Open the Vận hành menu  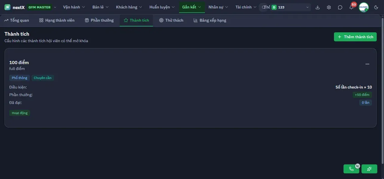pyautogui.click(x=74, y=7)
